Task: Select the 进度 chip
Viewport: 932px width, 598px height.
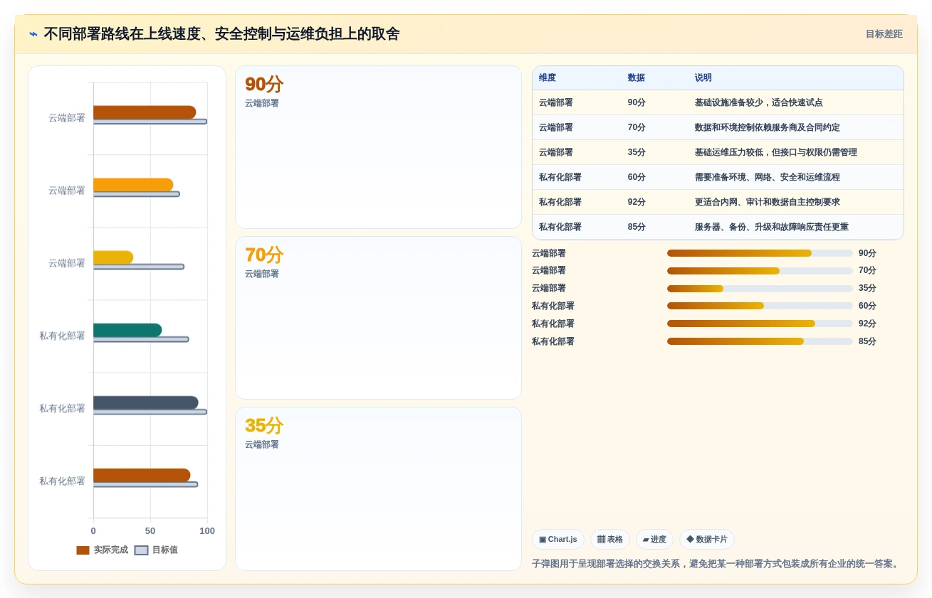Action: [654, 539]
